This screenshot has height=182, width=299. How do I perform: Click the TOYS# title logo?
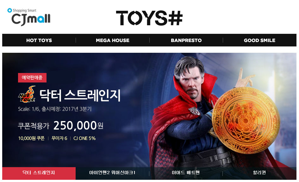pyautogui.click(x=149, y=18)
